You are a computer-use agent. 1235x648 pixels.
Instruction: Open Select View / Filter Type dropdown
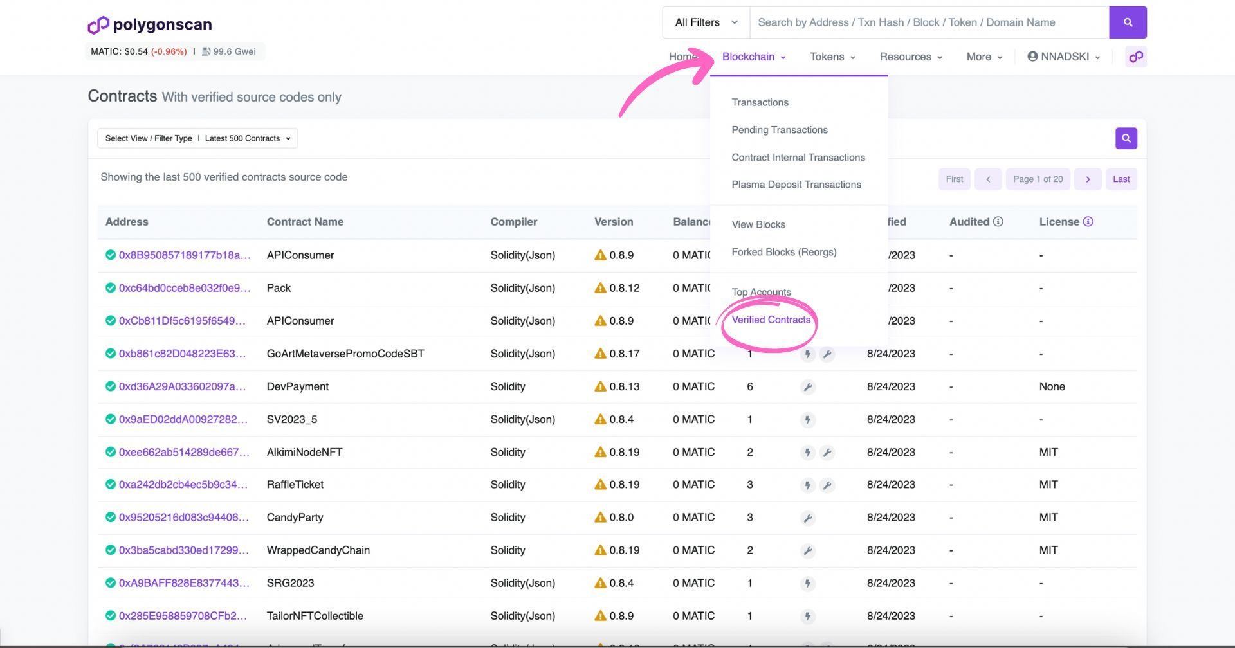pyautogui.click(x=197, y=138)
